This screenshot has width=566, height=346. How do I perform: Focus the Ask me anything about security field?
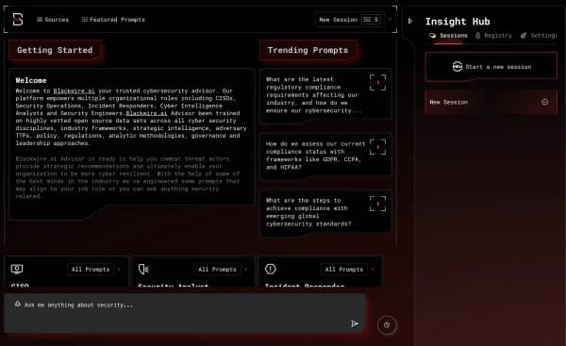[185, 313]
